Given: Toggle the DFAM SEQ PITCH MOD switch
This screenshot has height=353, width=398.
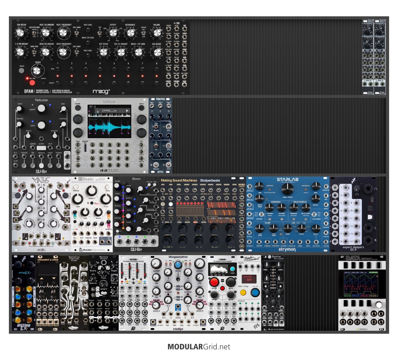Looking at the screenshot, I should tap(34, 33).
